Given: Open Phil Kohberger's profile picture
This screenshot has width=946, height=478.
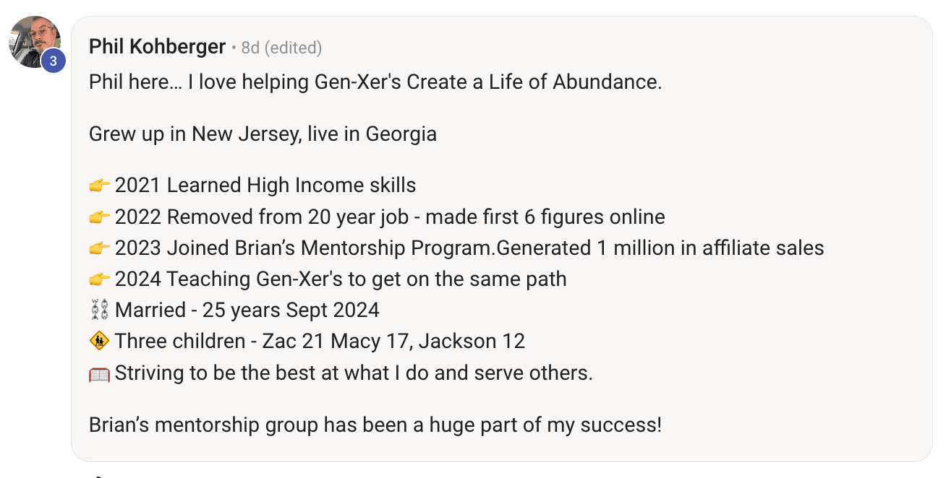Looking at the screenshot, I should pyautogui.click(x=35, y=42).
